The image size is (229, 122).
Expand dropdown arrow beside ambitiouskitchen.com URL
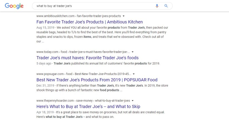coord(124,16)
